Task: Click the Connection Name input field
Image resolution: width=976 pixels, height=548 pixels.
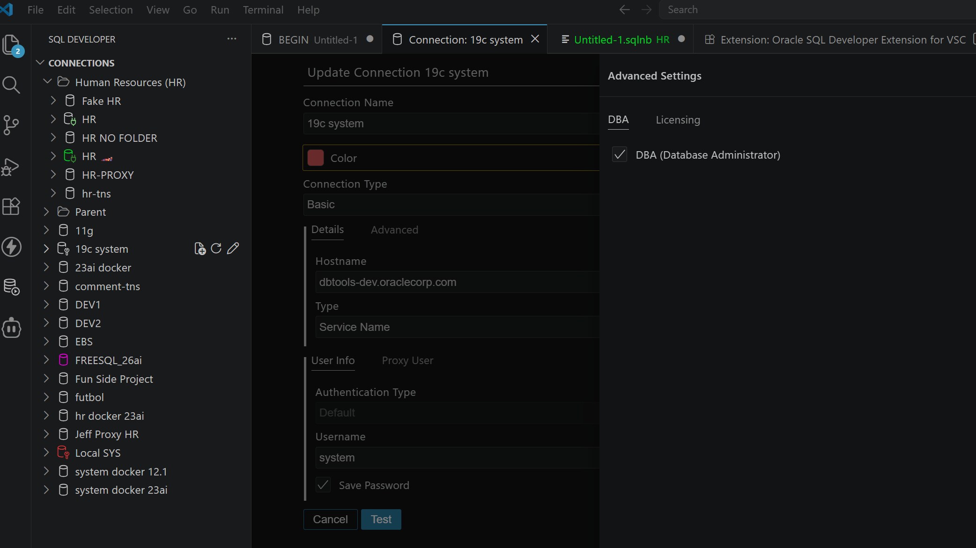Action: [451, 124]
